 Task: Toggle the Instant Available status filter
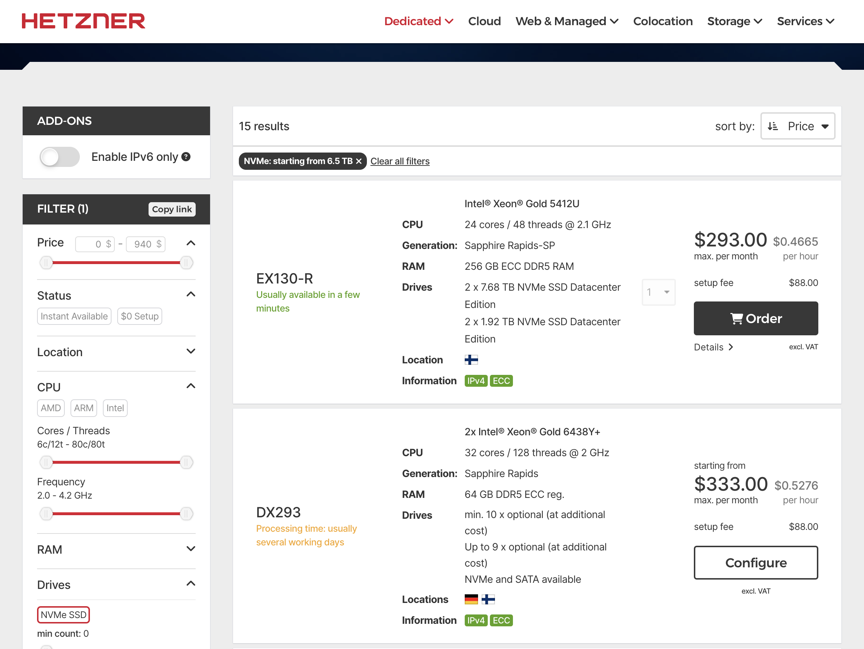pyautogui.click(x=74, y=316)
